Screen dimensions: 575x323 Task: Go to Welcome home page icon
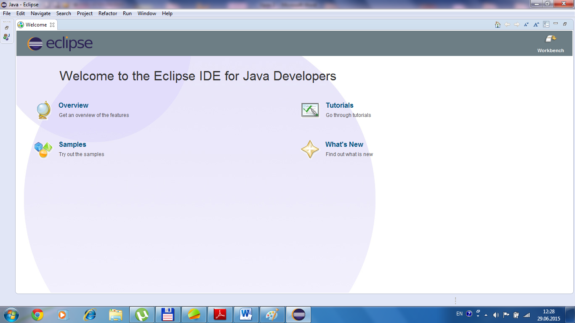498,24
